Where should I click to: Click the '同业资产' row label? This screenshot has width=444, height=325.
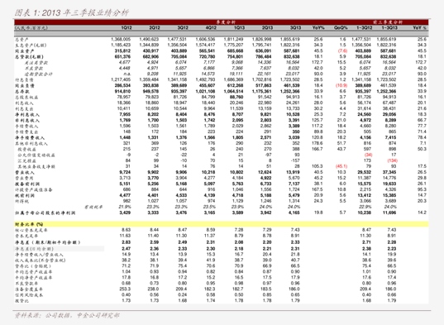click(24, 51)
